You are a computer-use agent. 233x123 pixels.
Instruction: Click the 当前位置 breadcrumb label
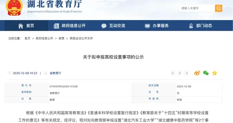pyautogui.click(x=15, y=39)
